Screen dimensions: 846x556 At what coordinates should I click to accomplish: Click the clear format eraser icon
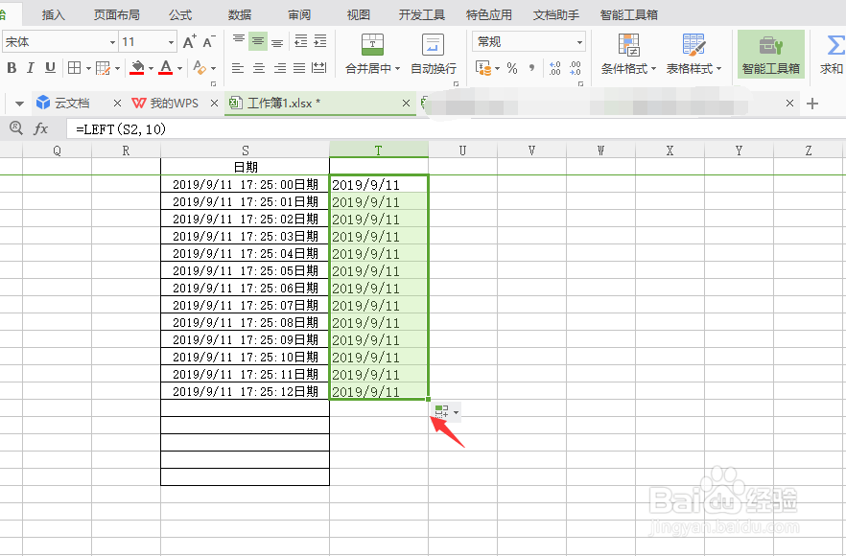point(200,68)
